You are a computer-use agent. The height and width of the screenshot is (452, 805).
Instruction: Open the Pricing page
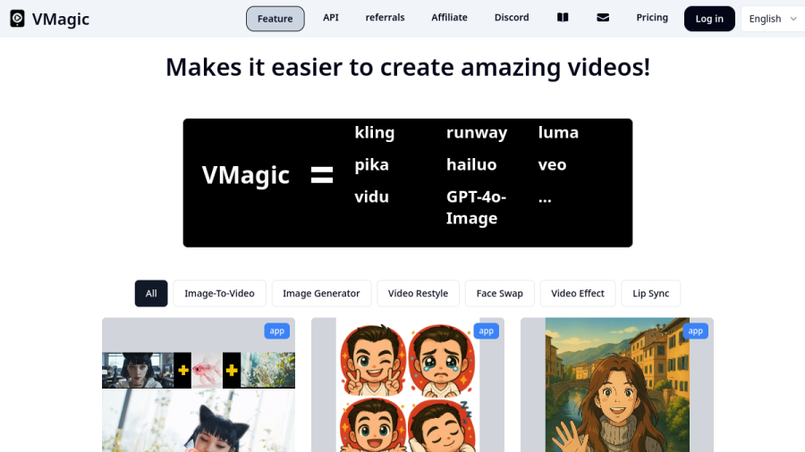(x=652, y=18)
